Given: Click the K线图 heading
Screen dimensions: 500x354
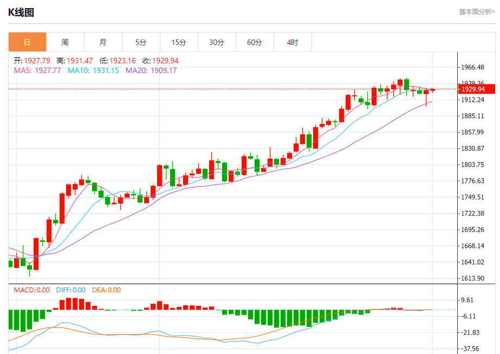Looking at the screenshot, I should (x=21, y=12).
